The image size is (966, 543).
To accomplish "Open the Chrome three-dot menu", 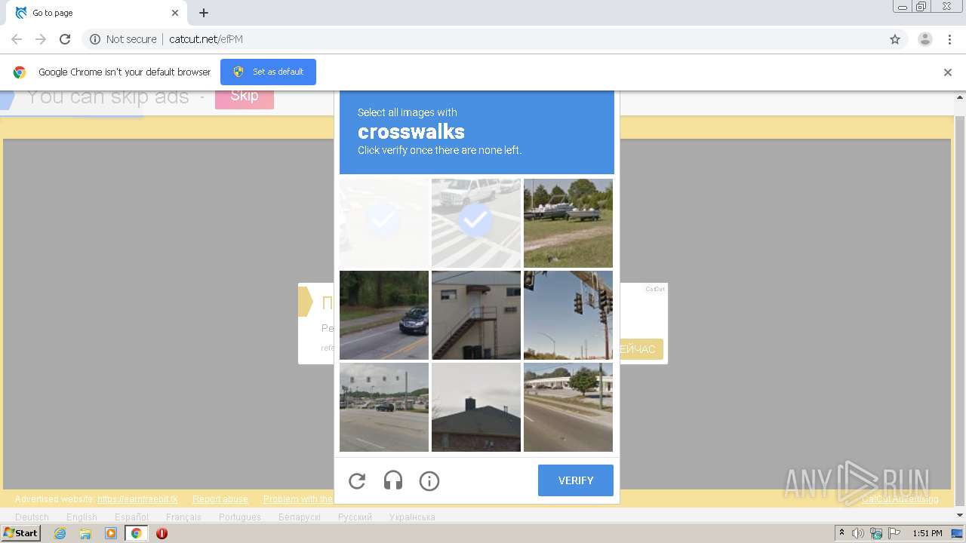I will (x=949, y=39).
